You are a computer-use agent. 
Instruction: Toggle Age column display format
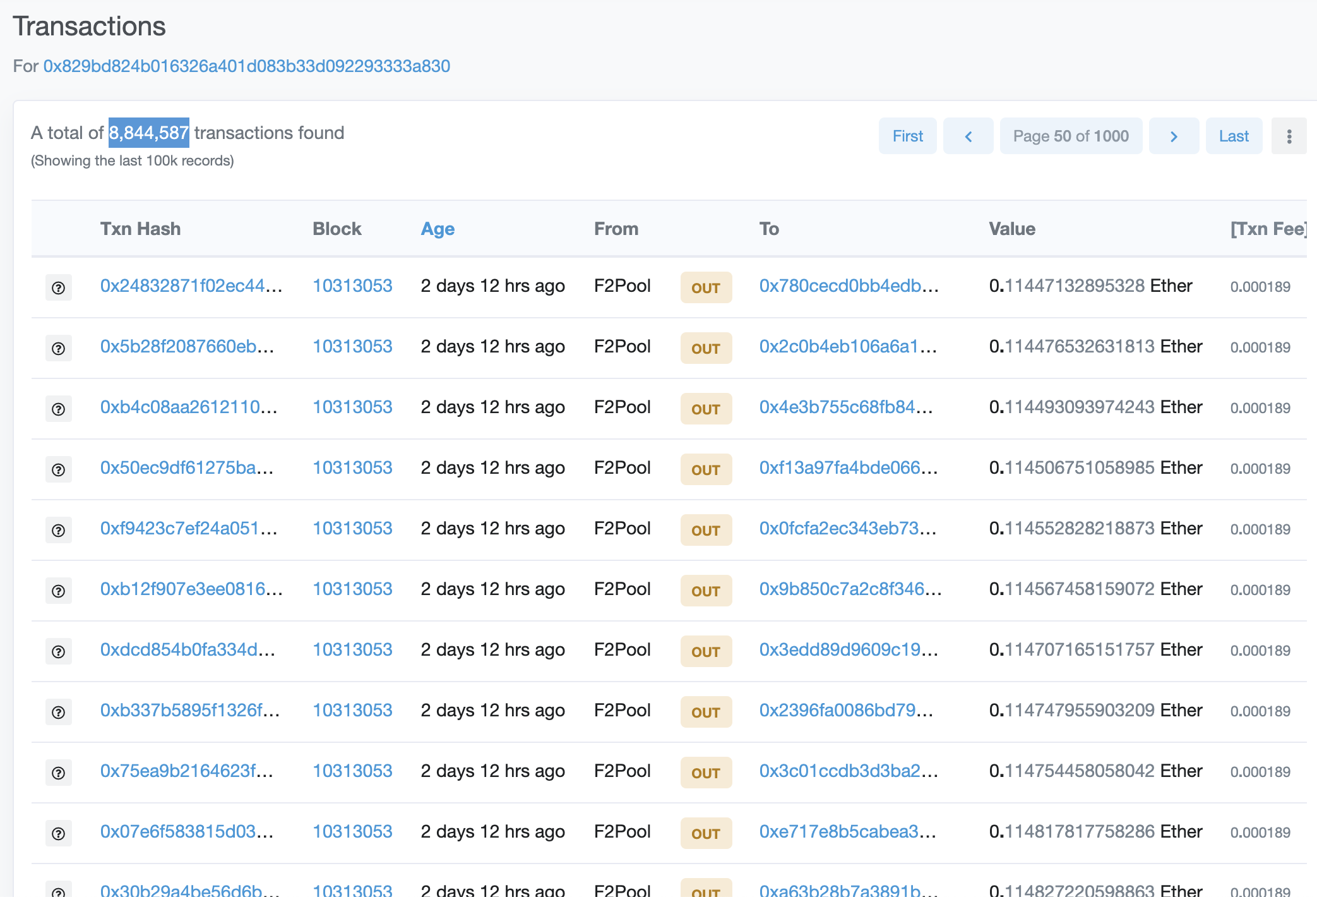tap(438, 229)
